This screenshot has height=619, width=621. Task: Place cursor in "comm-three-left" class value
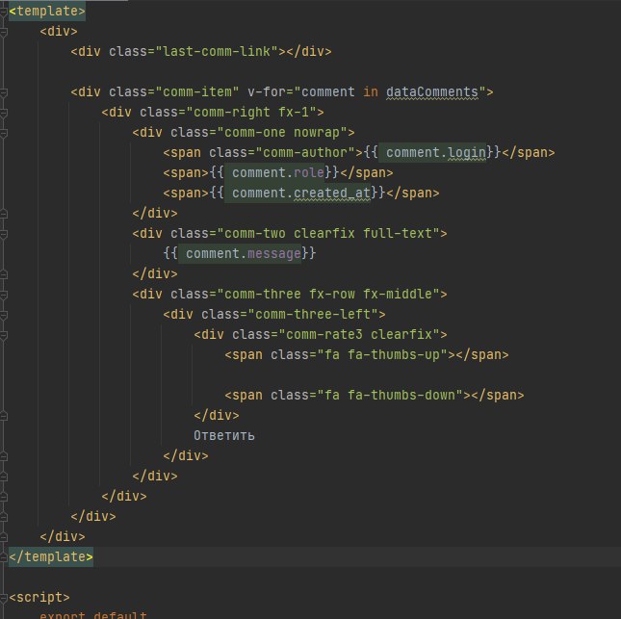(x=313, y=314)
